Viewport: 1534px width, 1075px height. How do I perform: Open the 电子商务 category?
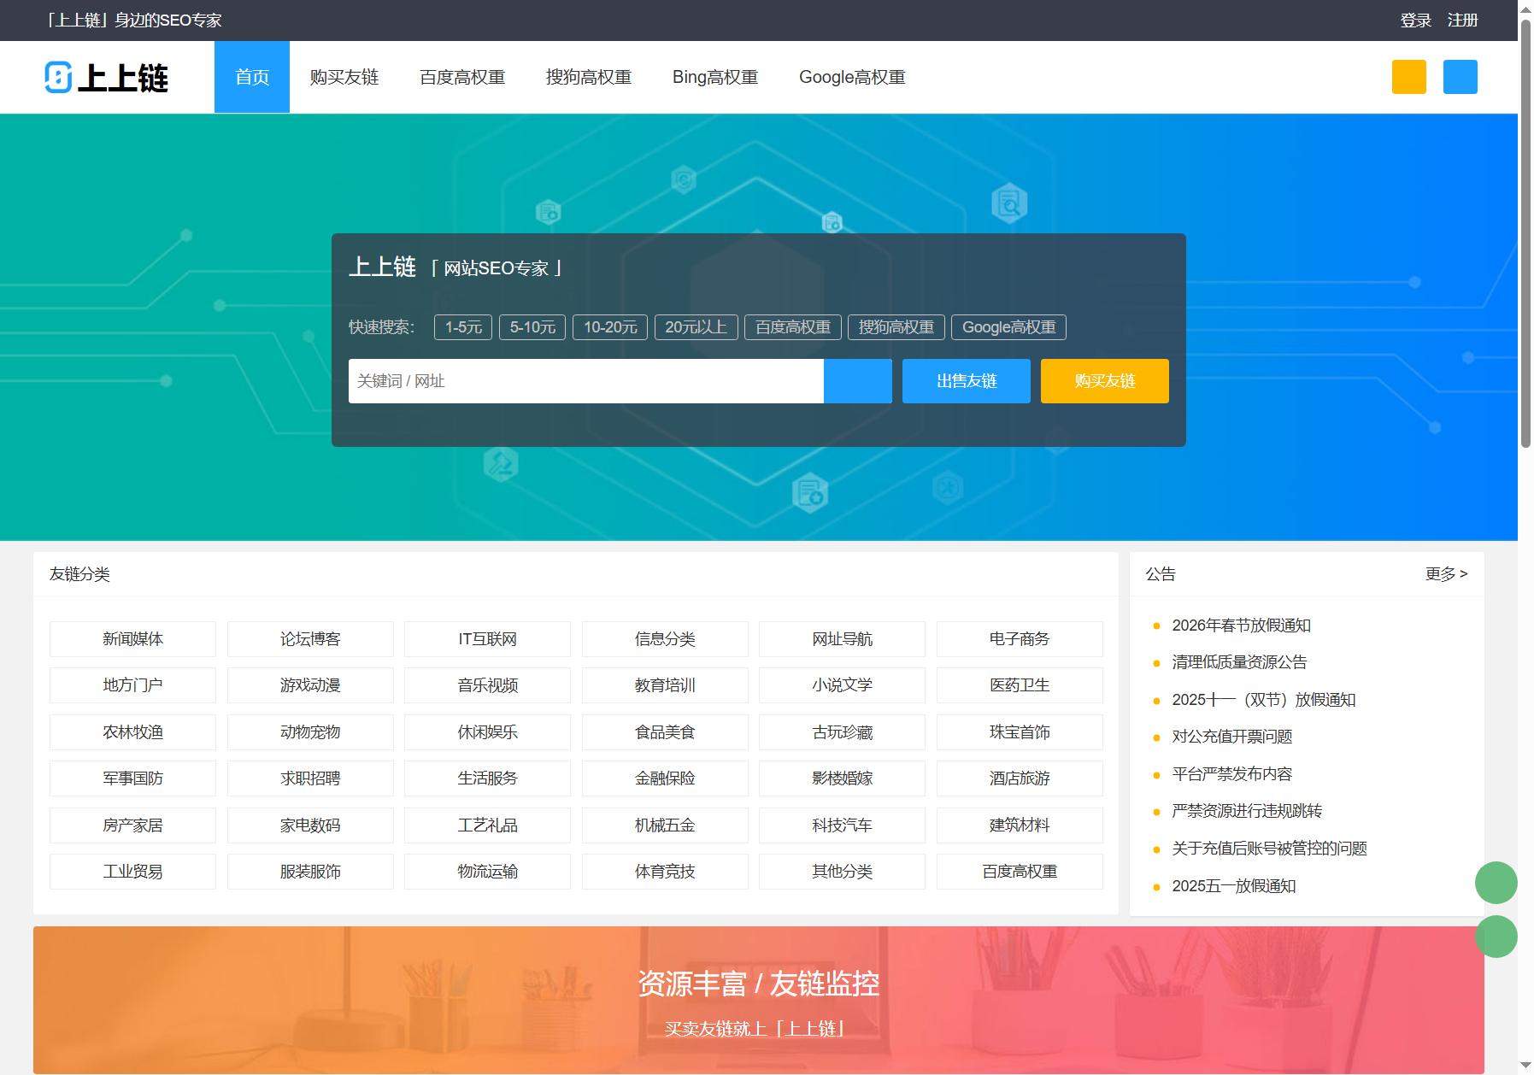tap(1020, 639)
